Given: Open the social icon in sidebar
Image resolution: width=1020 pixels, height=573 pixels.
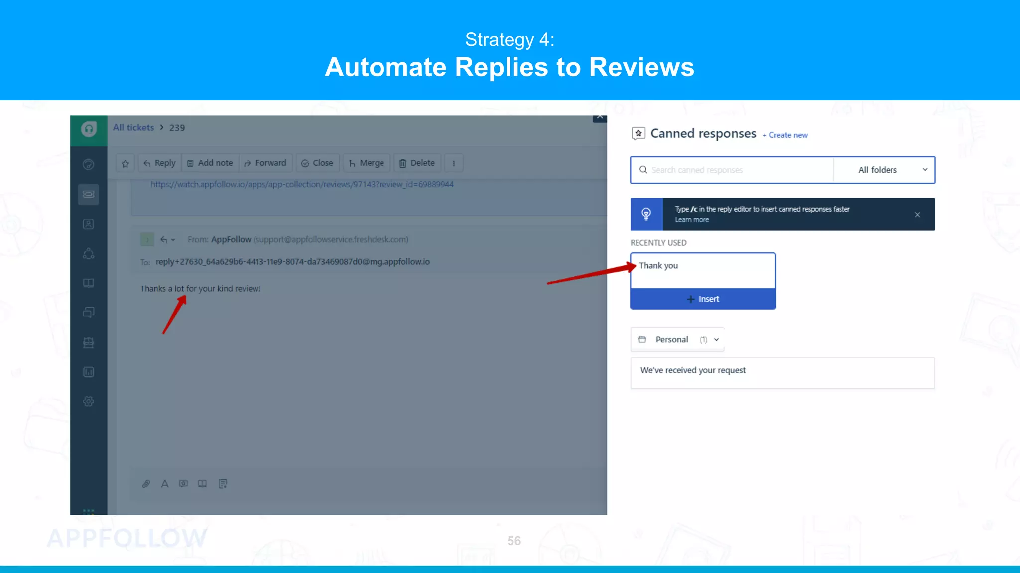Looking at the screenshot, I should pyautogui.click(x=89, y=253).
